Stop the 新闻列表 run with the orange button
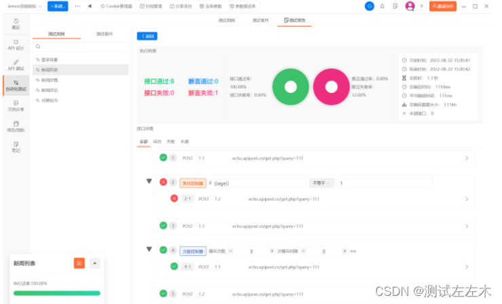 (79, 263)
